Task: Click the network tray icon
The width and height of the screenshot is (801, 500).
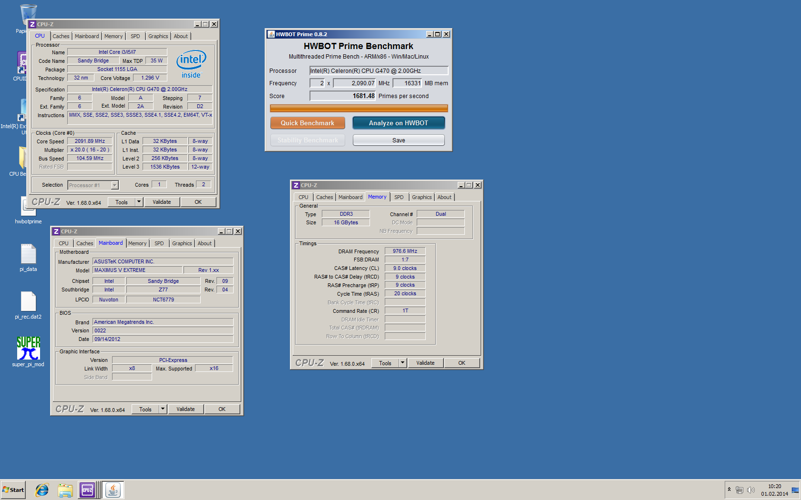Action: (x=739, y=490)
